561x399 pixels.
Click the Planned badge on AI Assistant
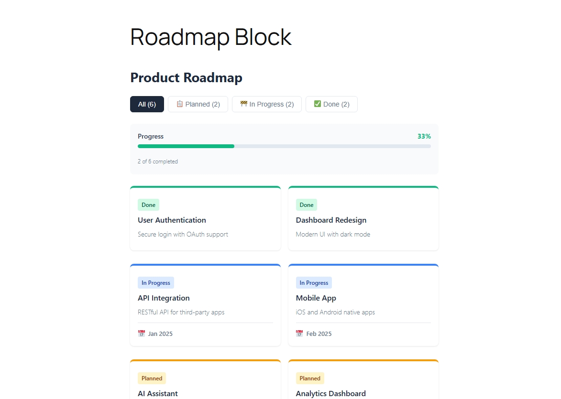pos(152,378)
